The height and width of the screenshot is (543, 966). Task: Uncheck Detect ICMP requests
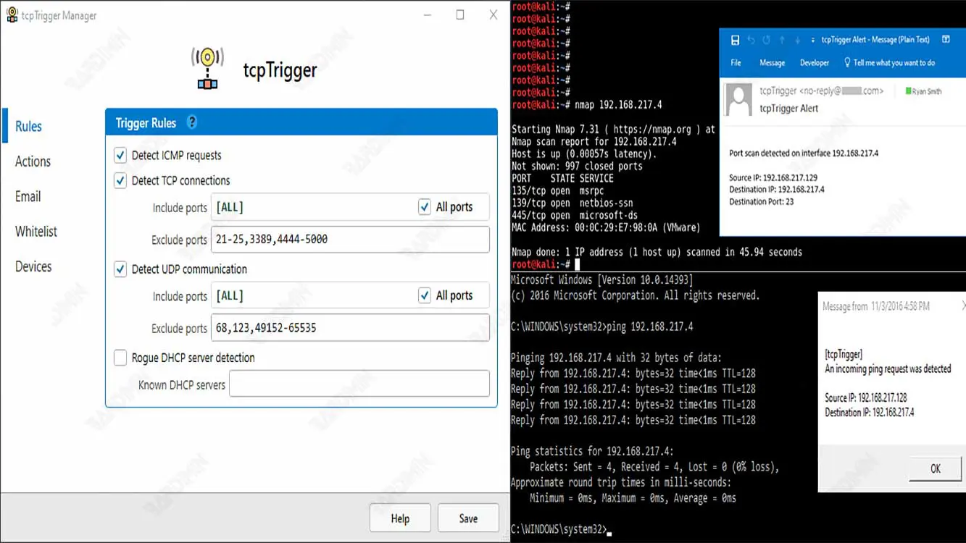pyautogui.click(x=120, y=155)
